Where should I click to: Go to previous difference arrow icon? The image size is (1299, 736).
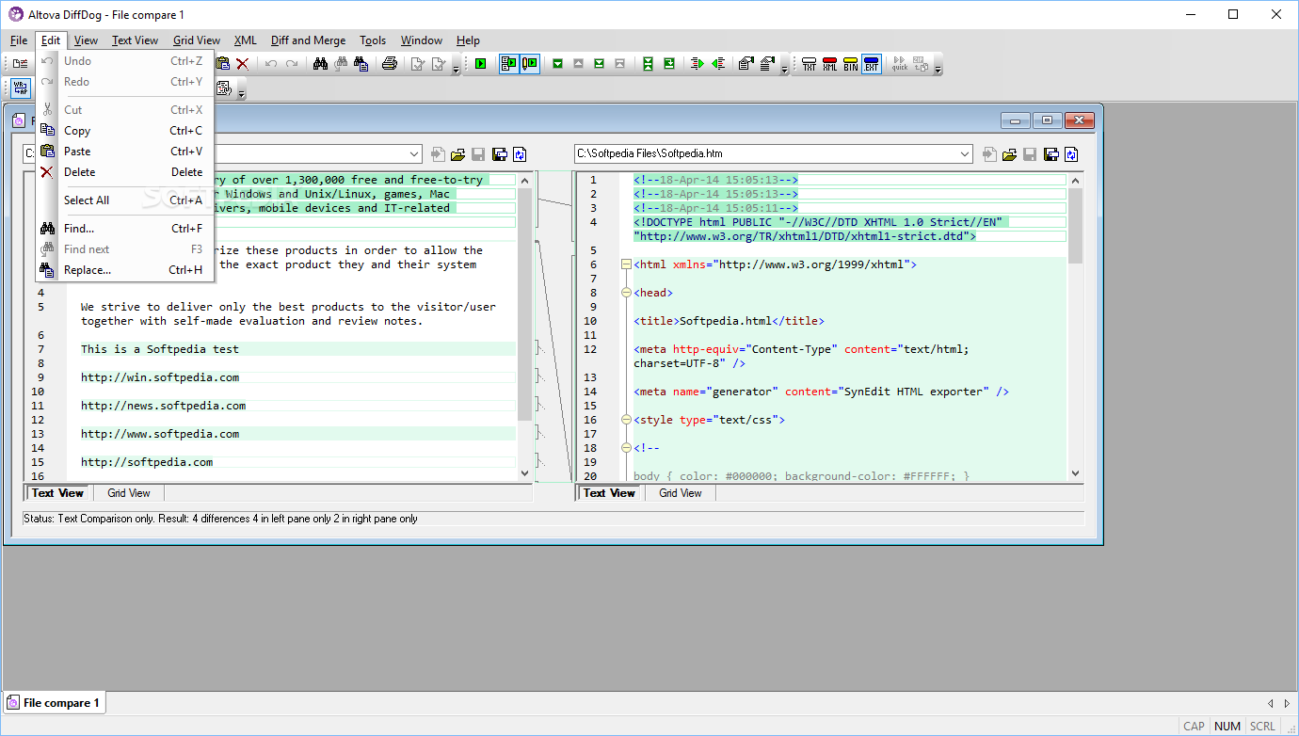[578, 64]
